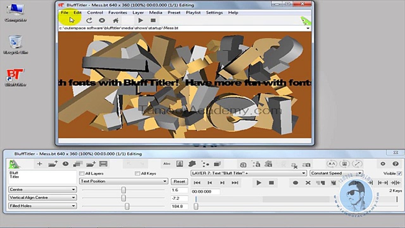Click stop in the tool panel
Screen dimensions: 405x228
pos(271,183)
